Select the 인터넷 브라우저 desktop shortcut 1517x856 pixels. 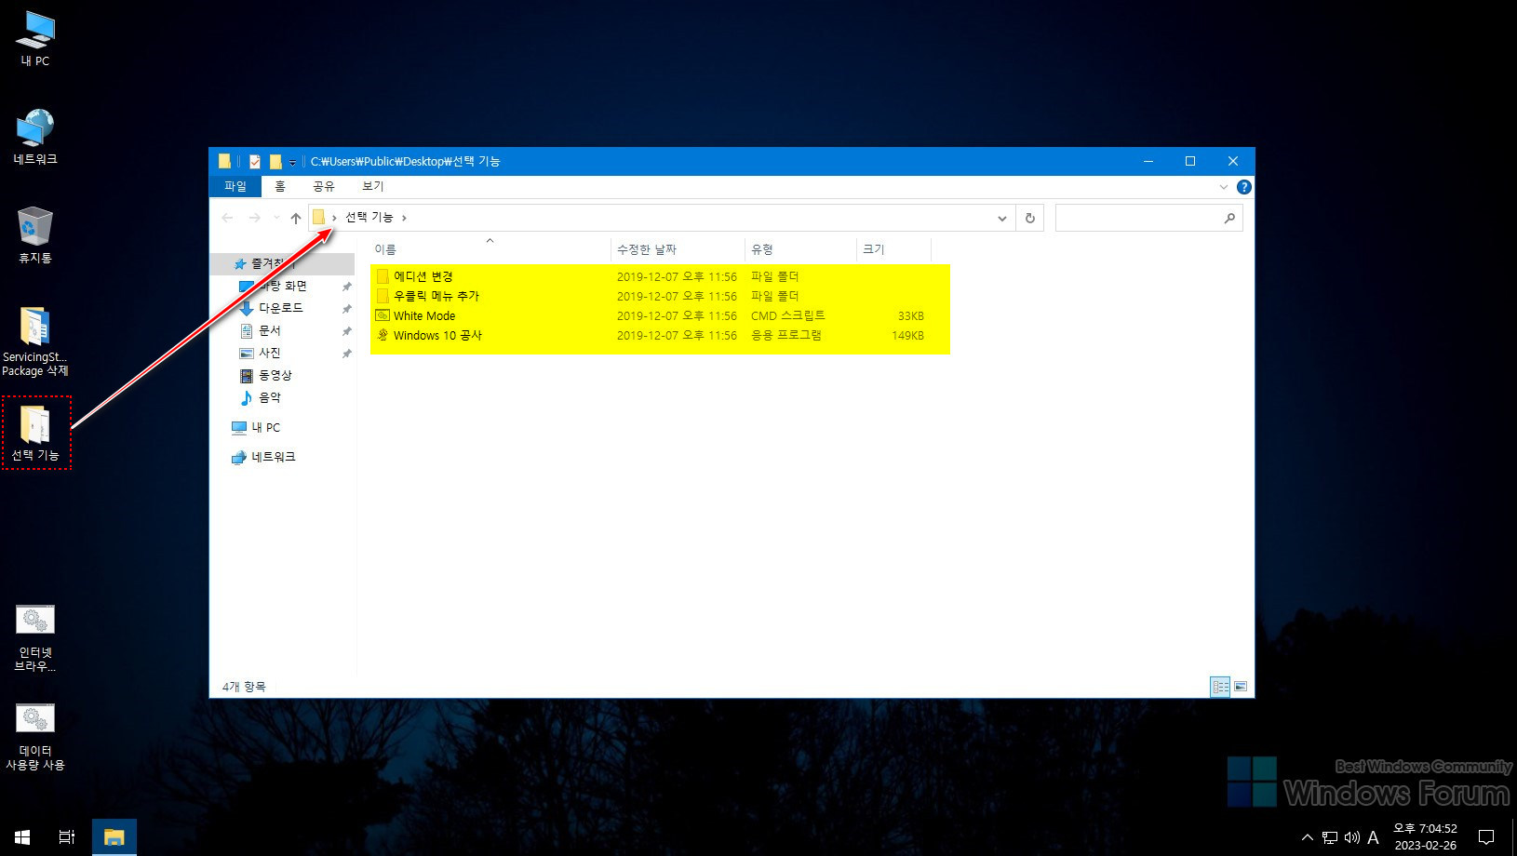pyautogui.click(x=35, y=637)
